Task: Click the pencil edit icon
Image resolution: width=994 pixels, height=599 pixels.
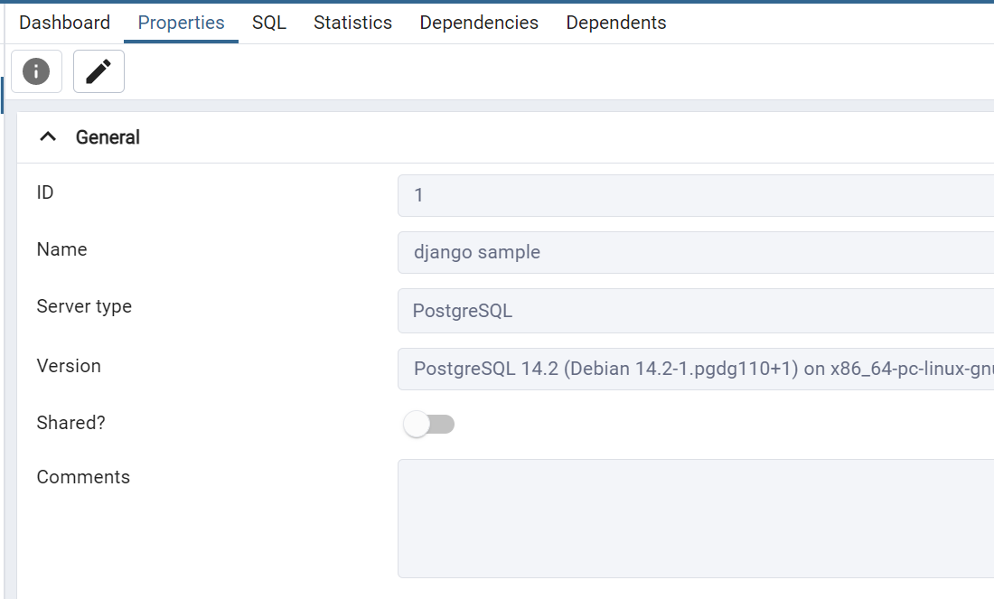Action: point(98,71)
